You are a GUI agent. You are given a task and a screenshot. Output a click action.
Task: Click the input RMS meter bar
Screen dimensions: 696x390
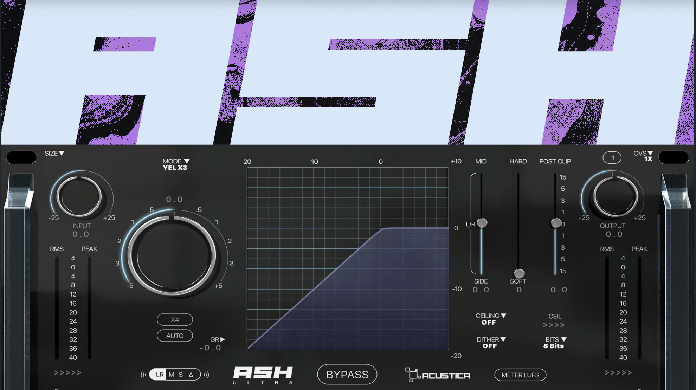(x=57, y=308)
